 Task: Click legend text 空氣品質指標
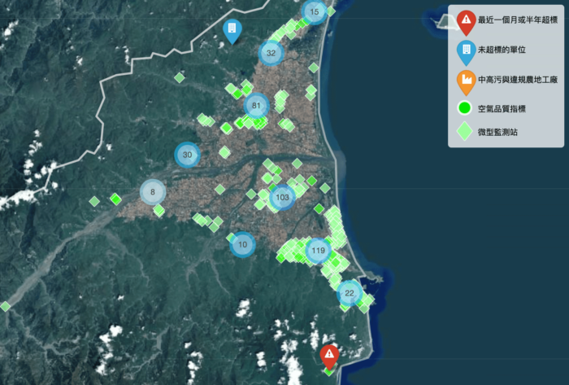tap(502, 108)
